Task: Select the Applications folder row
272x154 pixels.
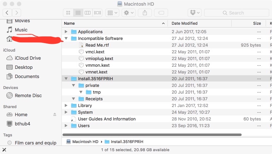Action: click(167, 31)
